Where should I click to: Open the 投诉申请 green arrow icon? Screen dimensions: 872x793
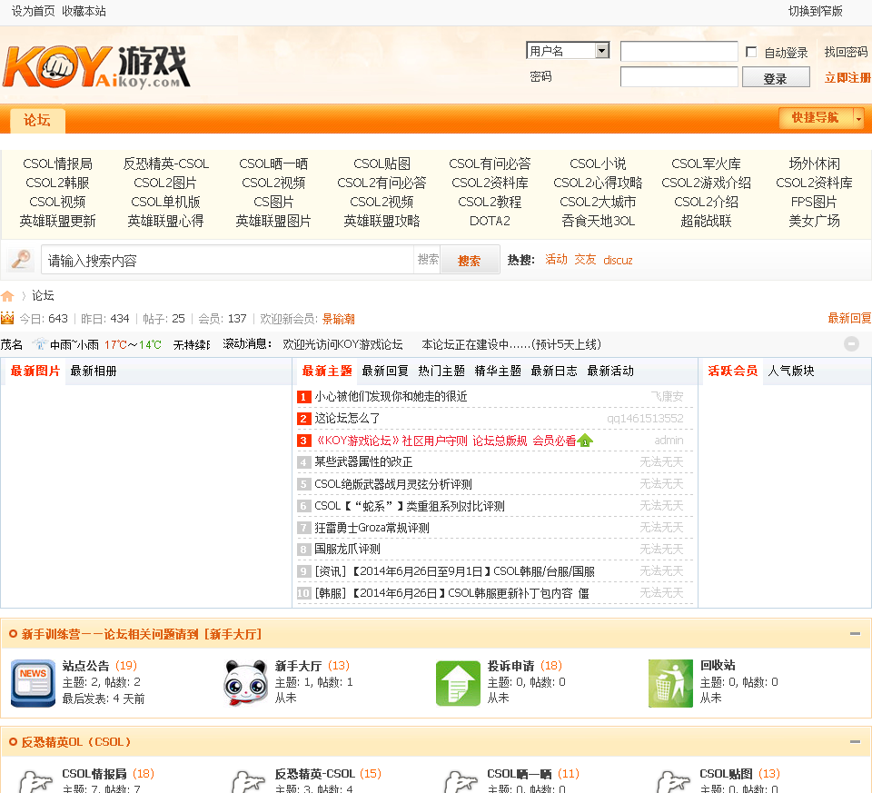pos(458,683)
